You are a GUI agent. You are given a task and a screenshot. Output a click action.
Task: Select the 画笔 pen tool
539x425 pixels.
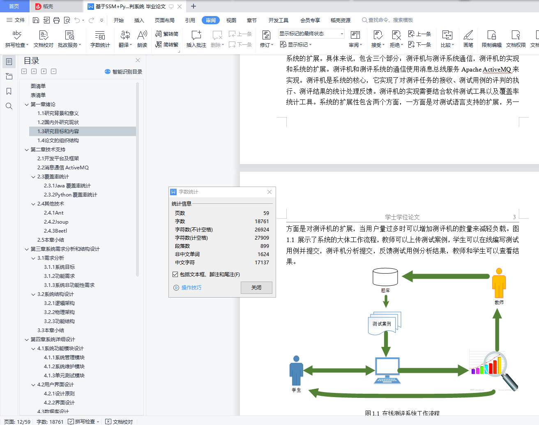[x=468, y=39]
